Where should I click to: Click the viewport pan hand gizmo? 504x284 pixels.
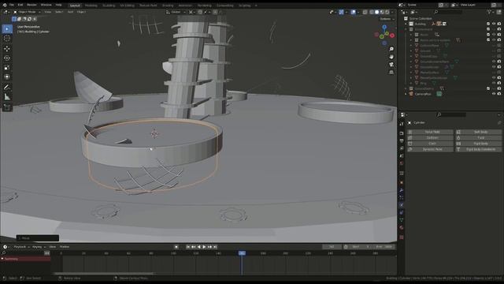(391, 57)
